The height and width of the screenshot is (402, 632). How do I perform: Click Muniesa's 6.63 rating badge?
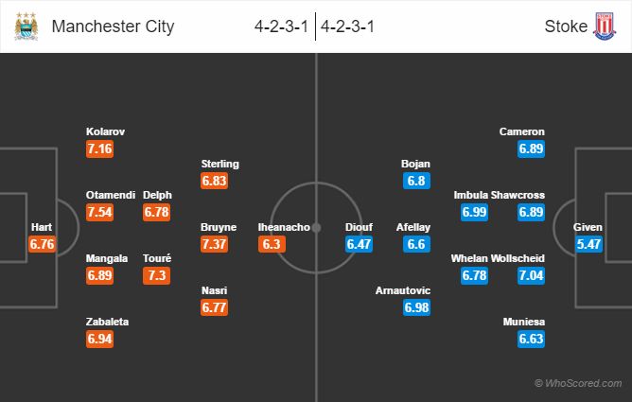click(x=531, y=339)
